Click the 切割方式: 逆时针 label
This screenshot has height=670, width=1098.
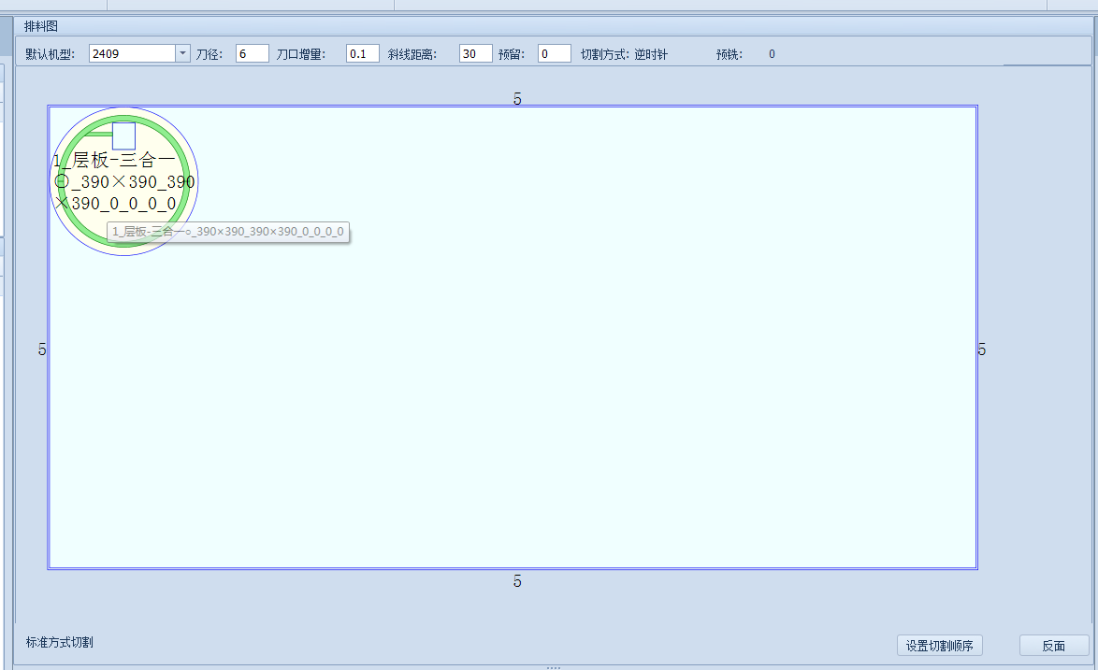[x=624, y=54]
